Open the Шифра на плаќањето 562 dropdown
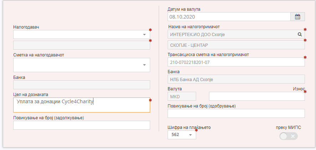The width and height of the screenshot is (316, 150). tap(182, 135)
